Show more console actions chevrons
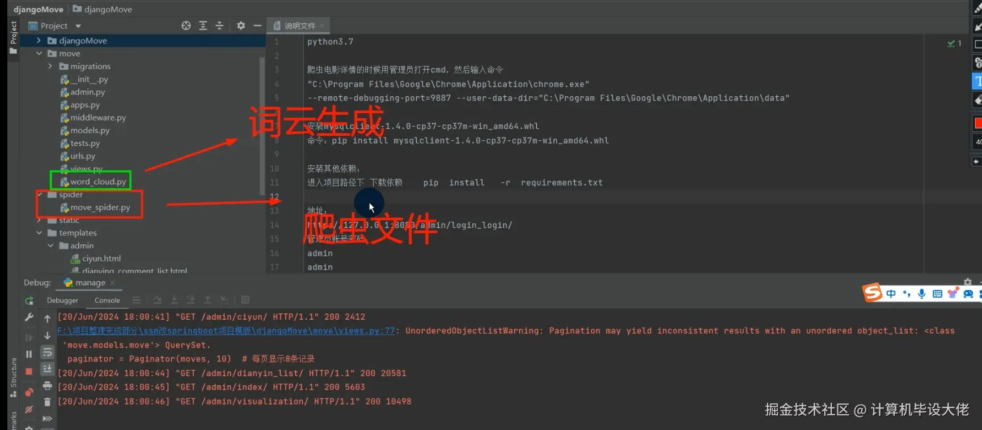The height and width of the screenshot is (430, 982). coord(48,419)
